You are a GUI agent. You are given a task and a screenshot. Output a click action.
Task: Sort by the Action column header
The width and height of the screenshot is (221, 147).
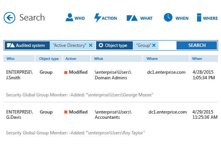[x=77, y=59]
